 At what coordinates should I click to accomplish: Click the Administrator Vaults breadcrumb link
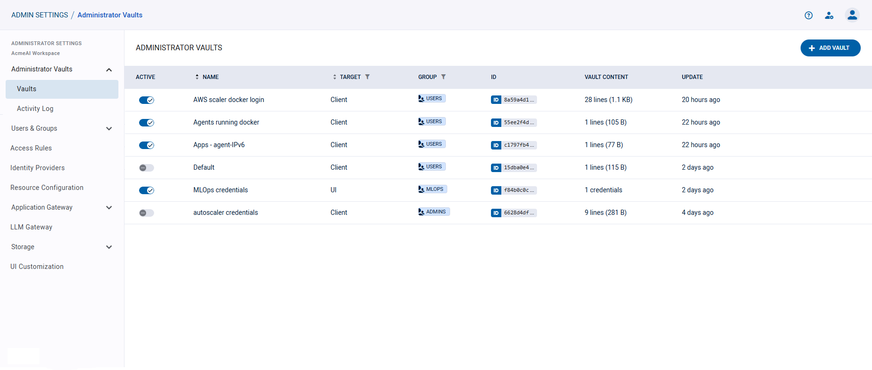point(110,15)
